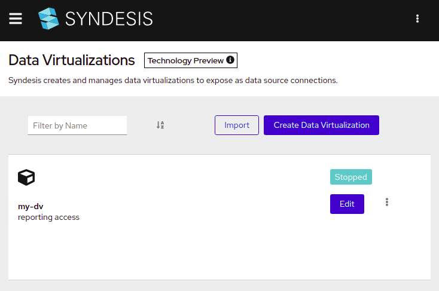The height and width of the screenshot is (291, 439).
Task: Toggle the alphabetical sort order icon
Action: (160, 125)
